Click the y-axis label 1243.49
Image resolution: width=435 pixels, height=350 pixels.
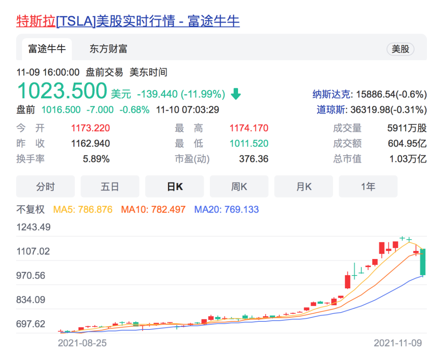coord(33,227)
